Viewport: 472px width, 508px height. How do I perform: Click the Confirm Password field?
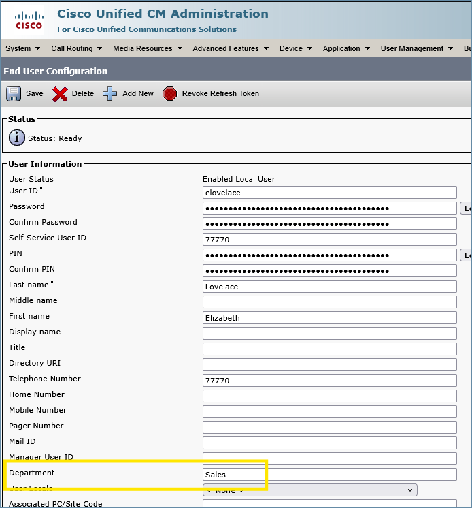330,224
